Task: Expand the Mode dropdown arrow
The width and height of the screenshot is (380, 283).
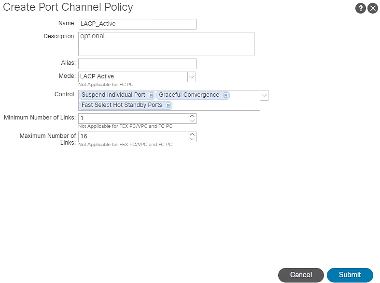Action: point(192,77)
